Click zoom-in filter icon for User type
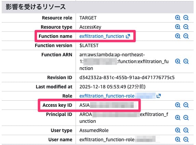The image size is (196, 145). pos(178,130)
